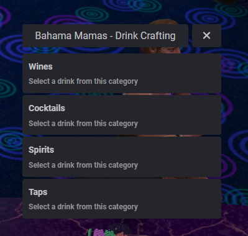Click the description text under Wines
Viewport: 248px width, 236px height.
tap(83, 81)
